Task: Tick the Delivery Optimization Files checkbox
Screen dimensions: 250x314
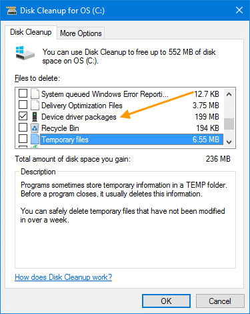Action: [x=23, y=104]
